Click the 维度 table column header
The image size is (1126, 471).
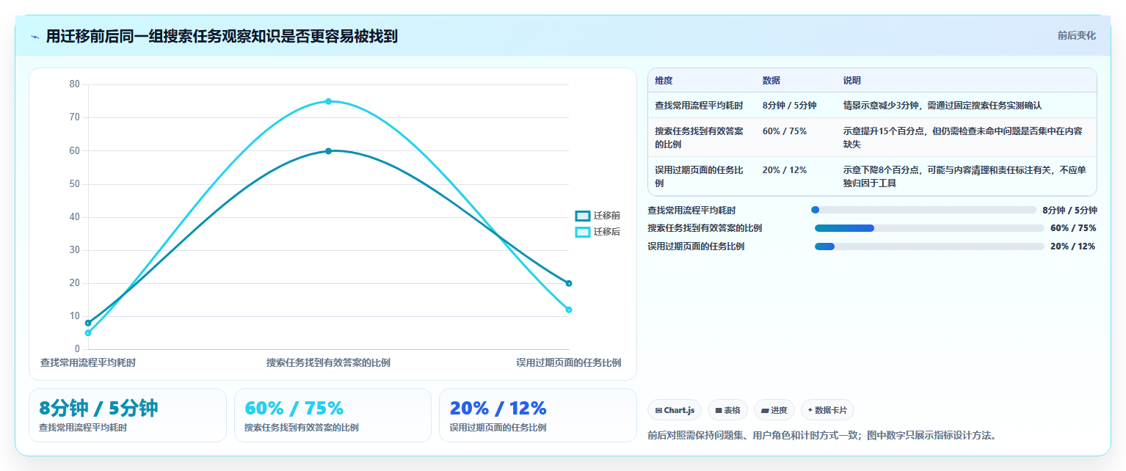point(664,81)
